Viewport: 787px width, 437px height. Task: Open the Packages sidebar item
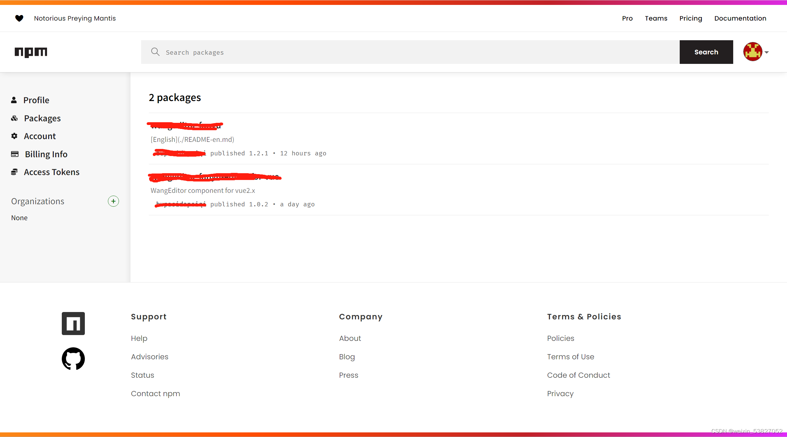pyautogui.click(x=42, y=118)
